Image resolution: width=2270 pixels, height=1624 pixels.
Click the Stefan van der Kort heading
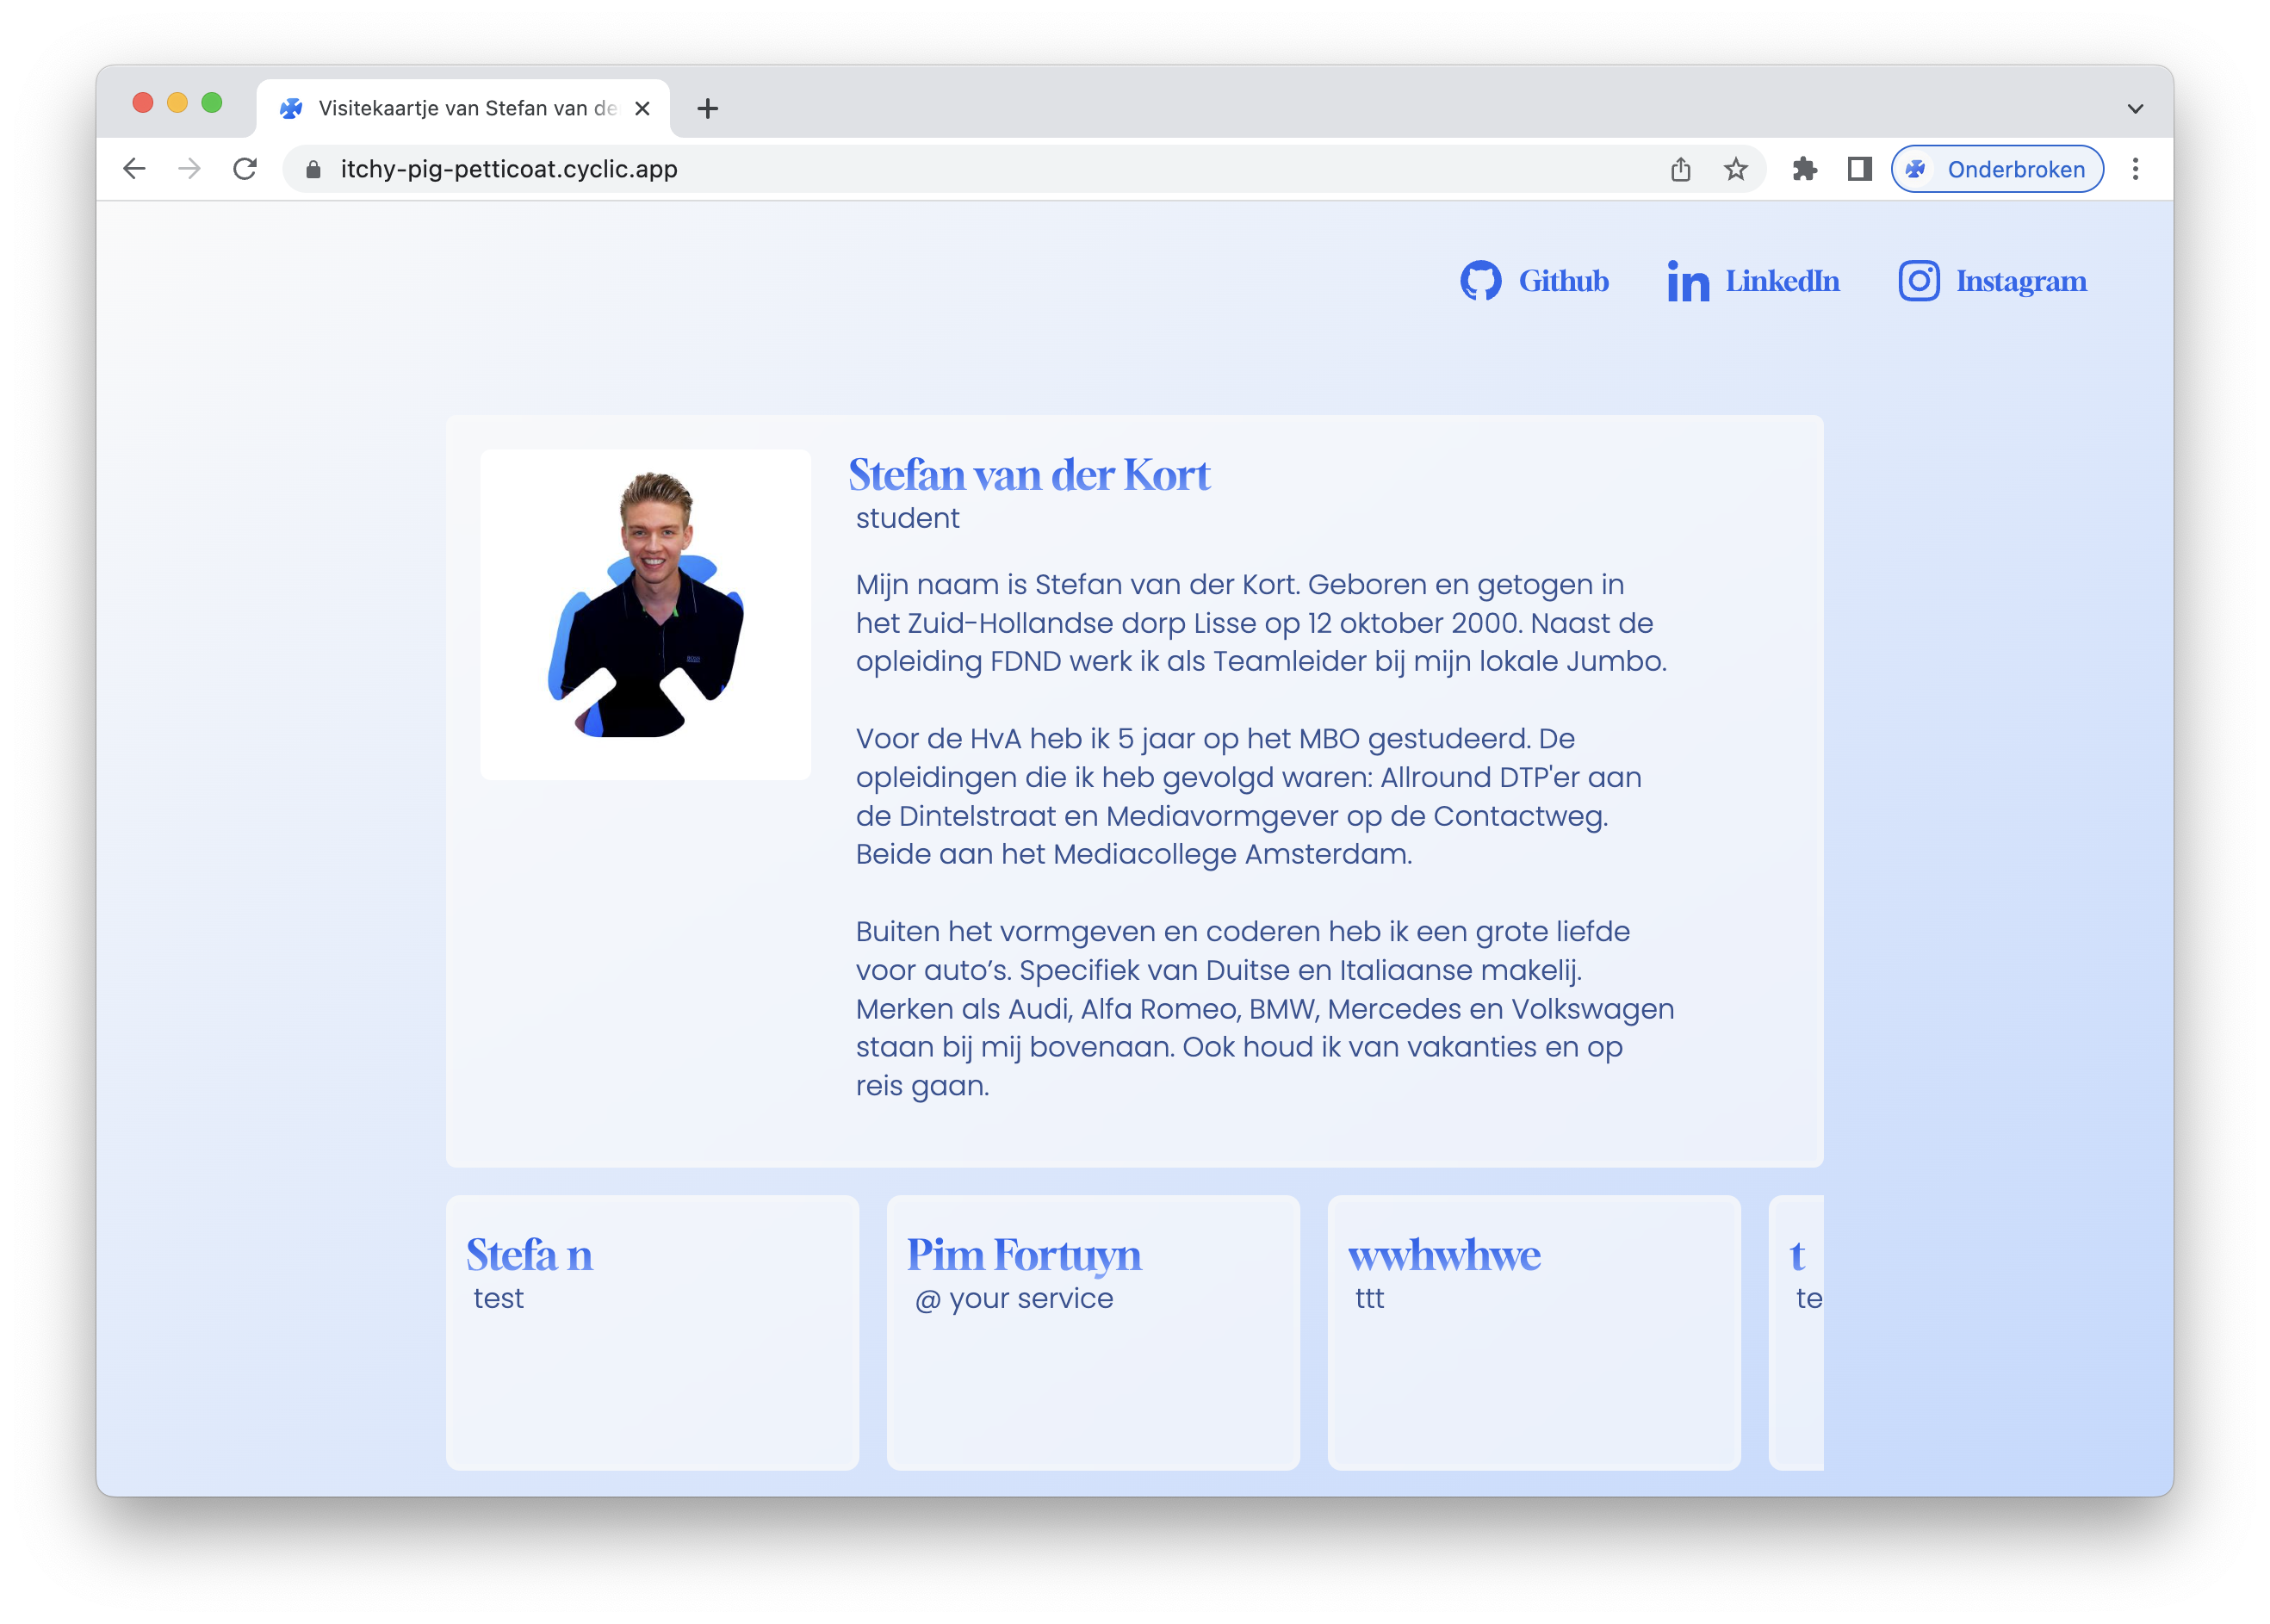click(1030, 475)
